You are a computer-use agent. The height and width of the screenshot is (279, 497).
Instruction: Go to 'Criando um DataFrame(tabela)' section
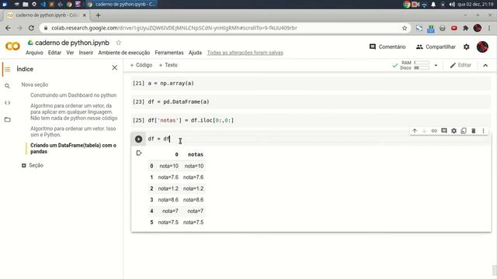[73, 148]
